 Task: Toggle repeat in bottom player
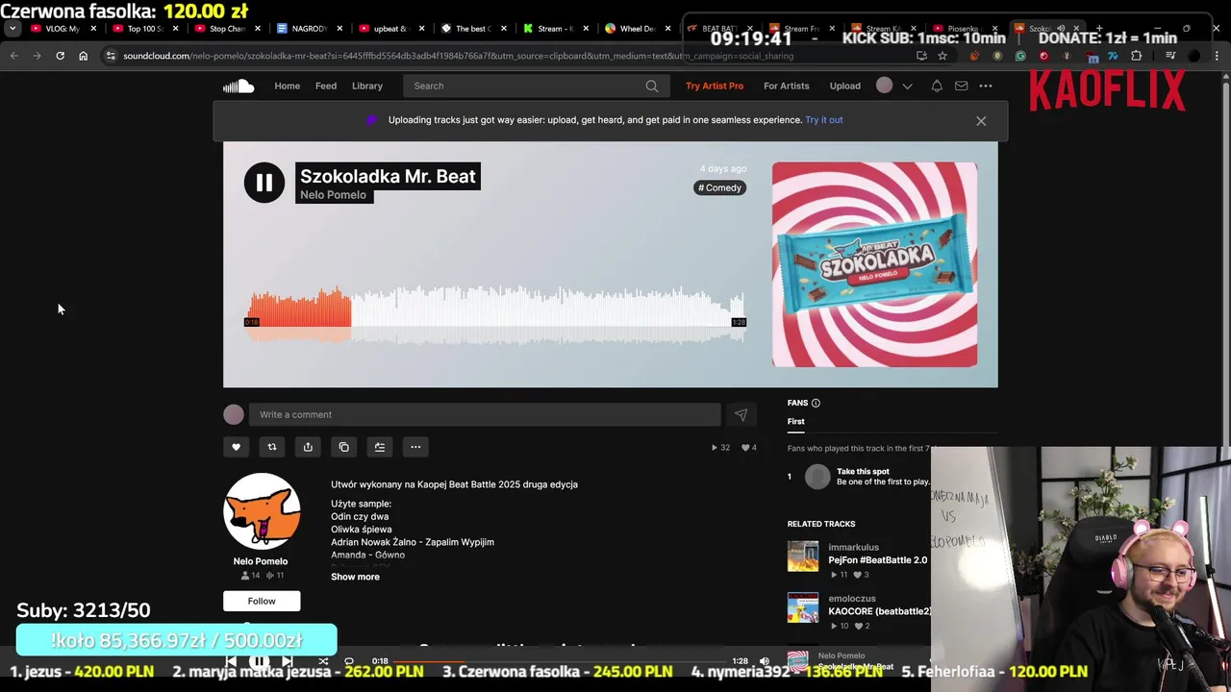click(x=349, y=661)
